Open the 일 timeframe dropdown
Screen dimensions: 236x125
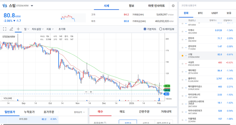[x=26, y=29]
